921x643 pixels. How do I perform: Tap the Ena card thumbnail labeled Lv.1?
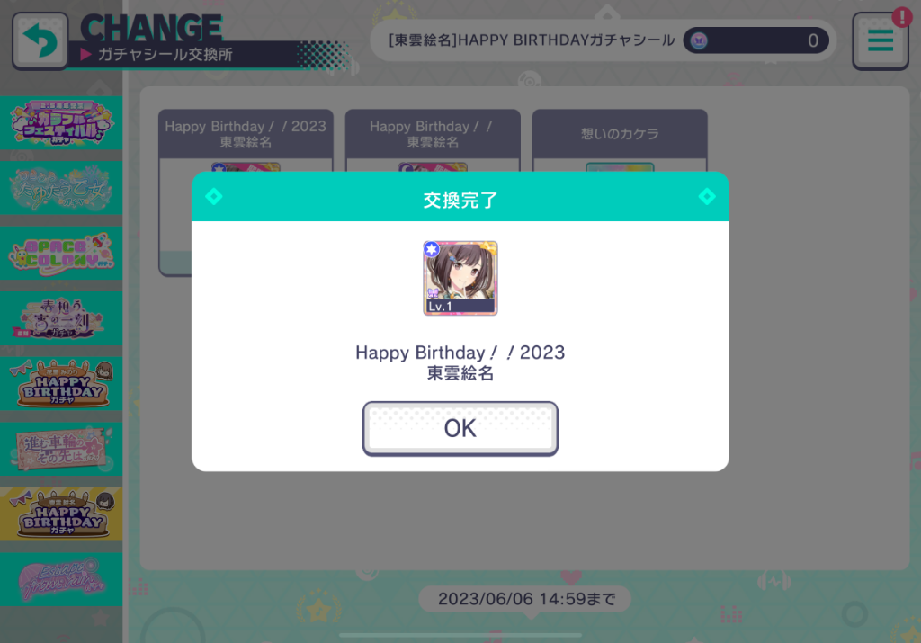pos(460,279)
